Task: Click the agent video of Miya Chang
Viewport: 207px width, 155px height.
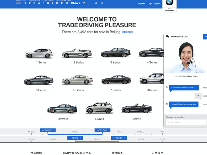Action: tap(185, 56)
